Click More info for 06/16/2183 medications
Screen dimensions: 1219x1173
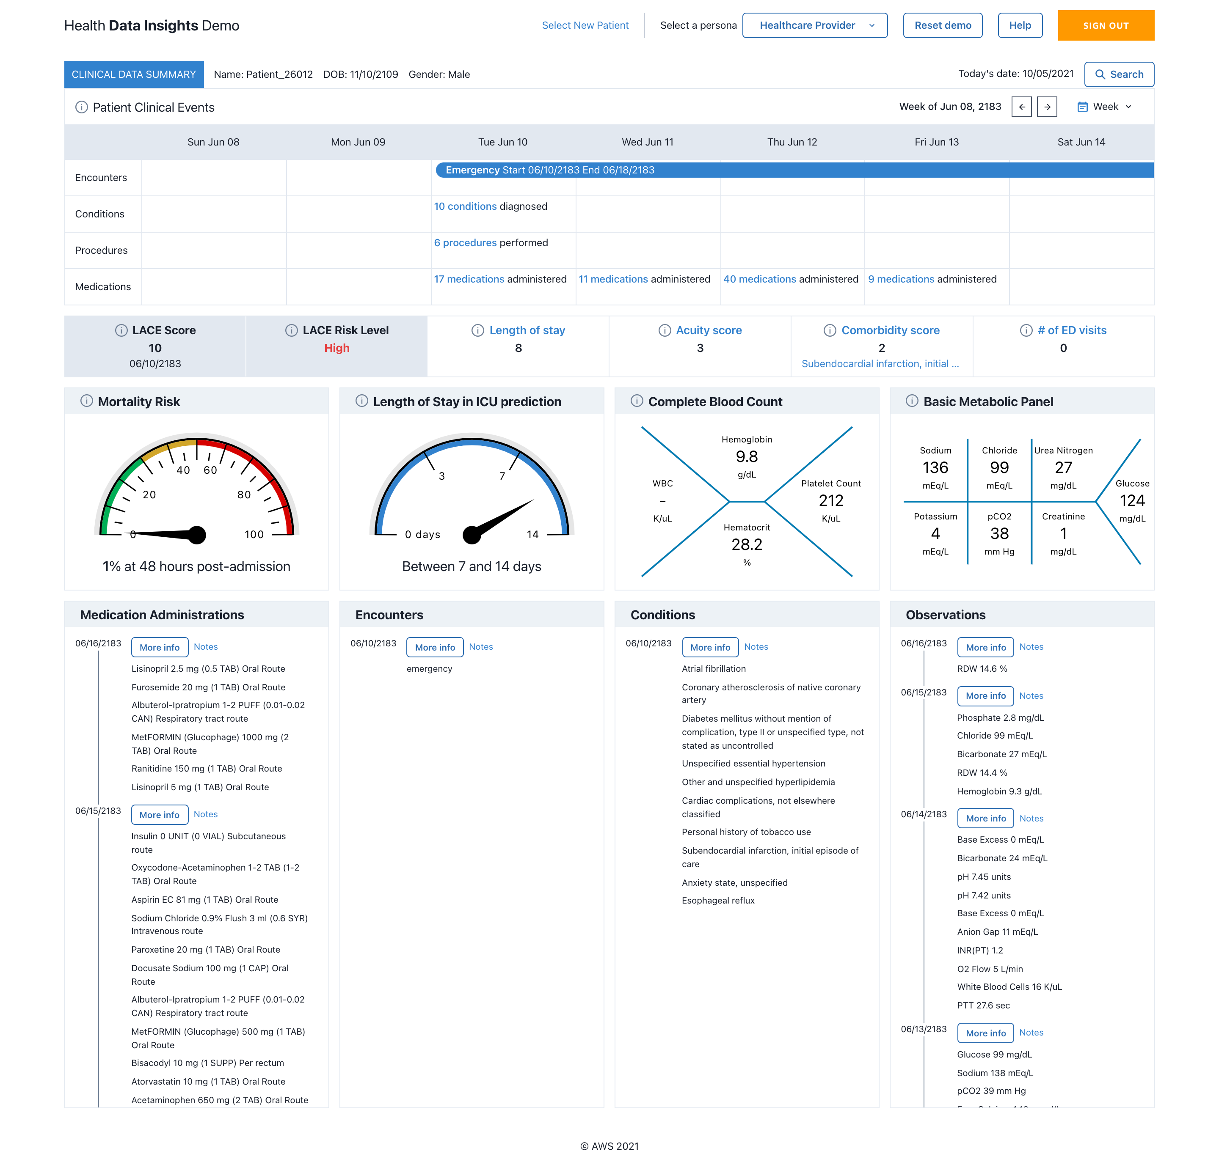coord(159,647)
